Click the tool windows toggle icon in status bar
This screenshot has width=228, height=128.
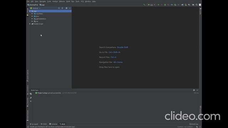[28, 127]
